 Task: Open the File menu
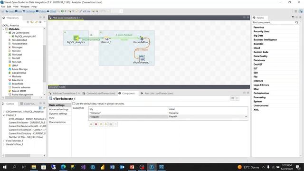(x=3, y=7)
